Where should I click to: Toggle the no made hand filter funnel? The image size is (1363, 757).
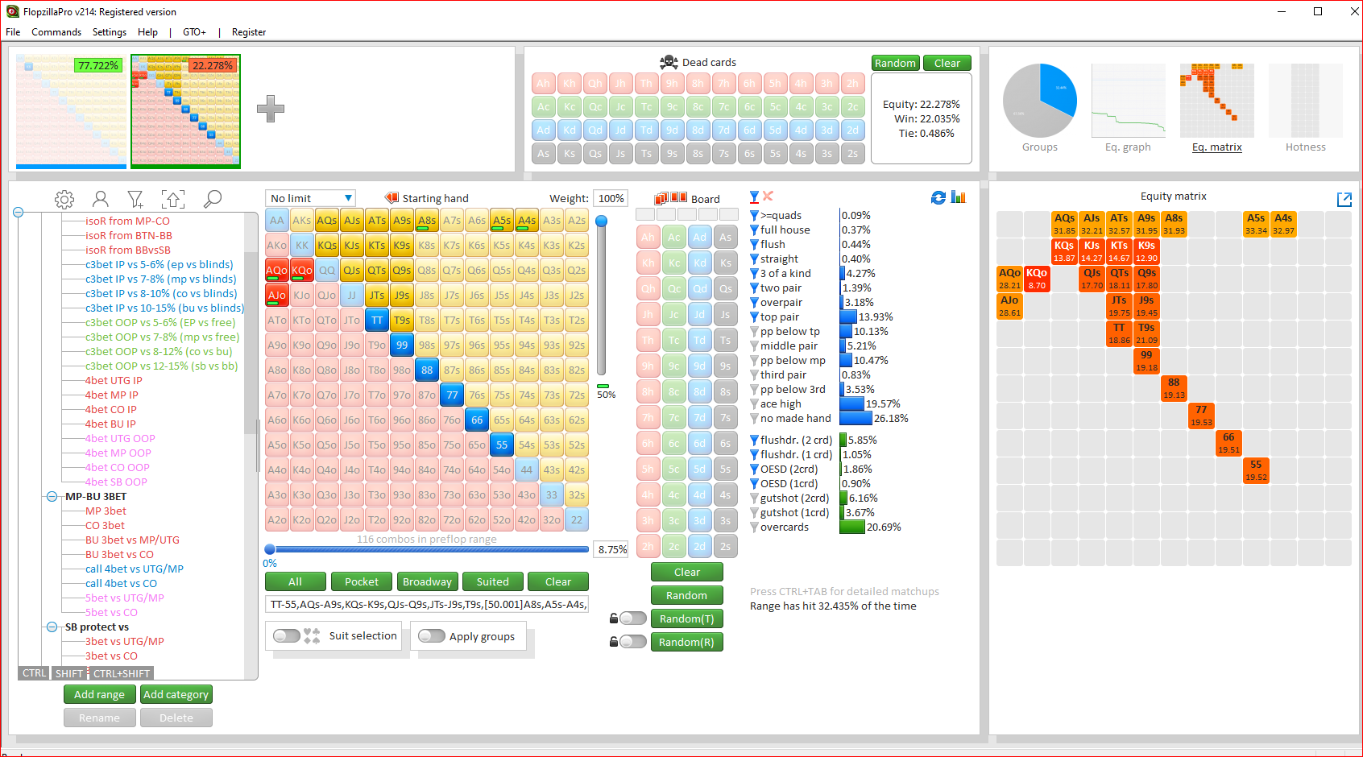(754, 419)
